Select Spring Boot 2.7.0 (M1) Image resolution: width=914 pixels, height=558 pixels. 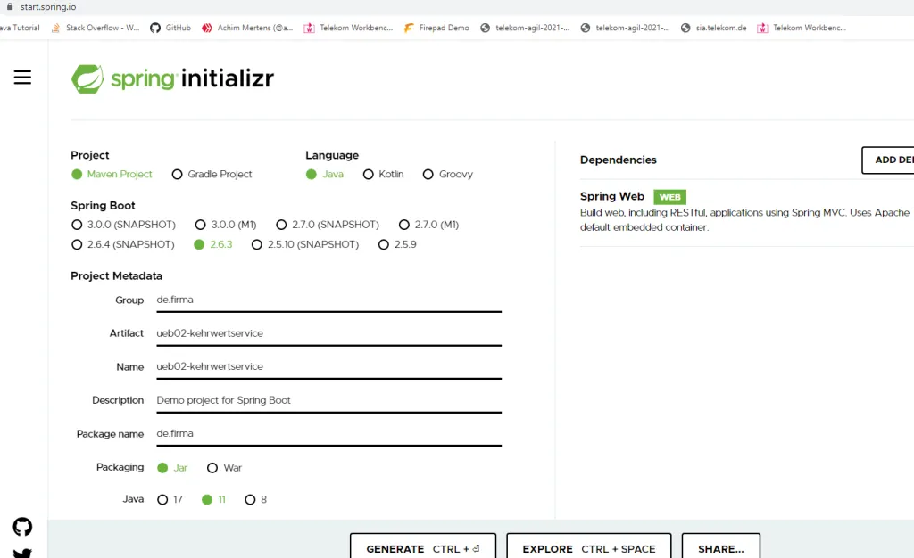[x=429, y=224]
